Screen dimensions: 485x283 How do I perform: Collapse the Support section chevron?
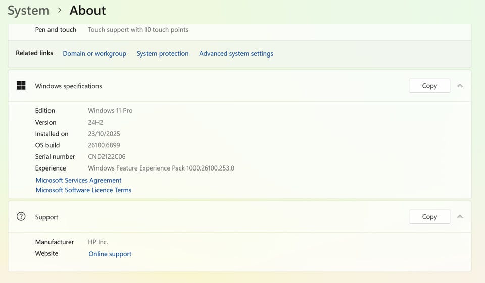point(460,217)
